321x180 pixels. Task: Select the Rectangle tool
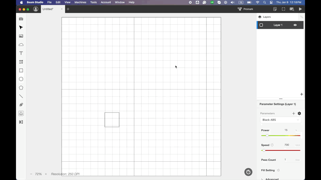tap(21, 70)
